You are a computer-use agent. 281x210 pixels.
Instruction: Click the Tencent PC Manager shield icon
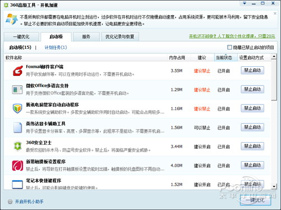(x=17, y=108)
